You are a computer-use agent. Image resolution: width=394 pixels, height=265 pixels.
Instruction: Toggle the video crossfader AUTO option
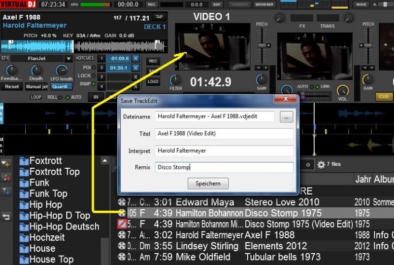[x=312, y=87]
